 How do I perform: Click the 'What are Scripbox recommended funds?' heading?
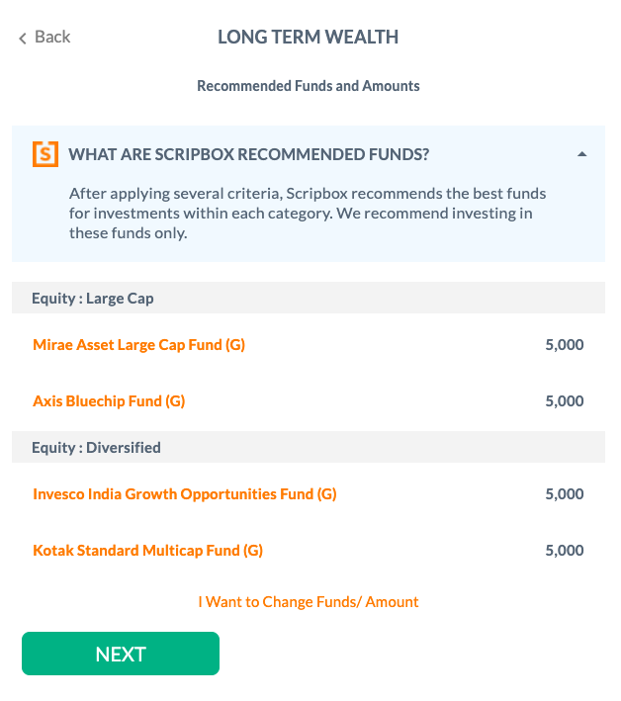[x=248, y=154]
